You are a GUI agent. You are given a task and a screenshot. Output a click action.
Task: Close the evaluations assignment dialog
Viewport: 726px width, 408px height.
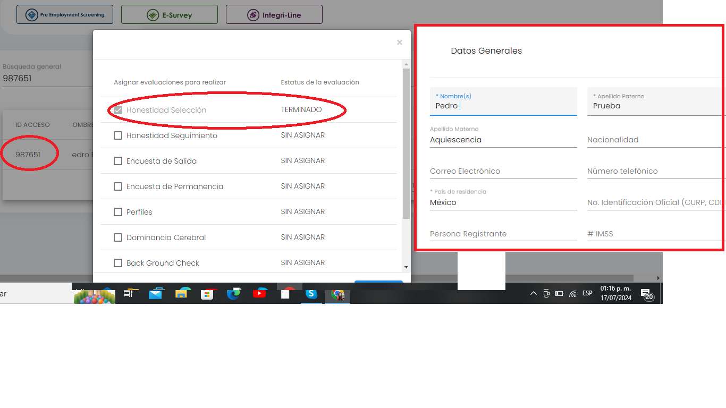click(400, 42)
